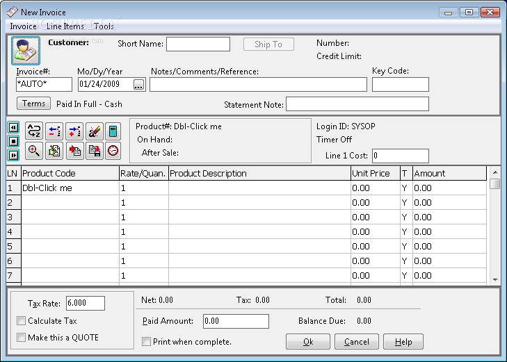Screen dimensions: 507x362
Task: Open the customer lookup icon
Action: click(26, 51)
